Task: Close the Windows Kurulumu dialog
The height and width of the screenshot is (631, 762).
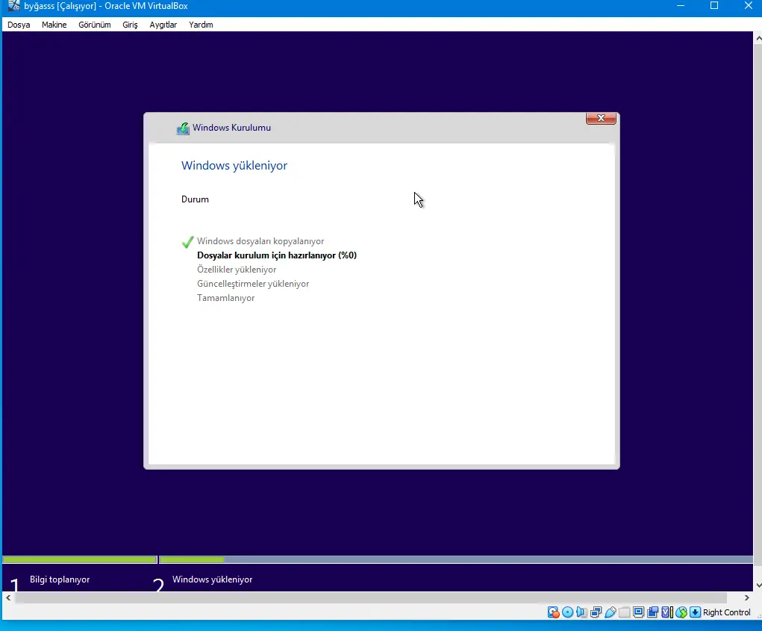Action: pos(601,118)
